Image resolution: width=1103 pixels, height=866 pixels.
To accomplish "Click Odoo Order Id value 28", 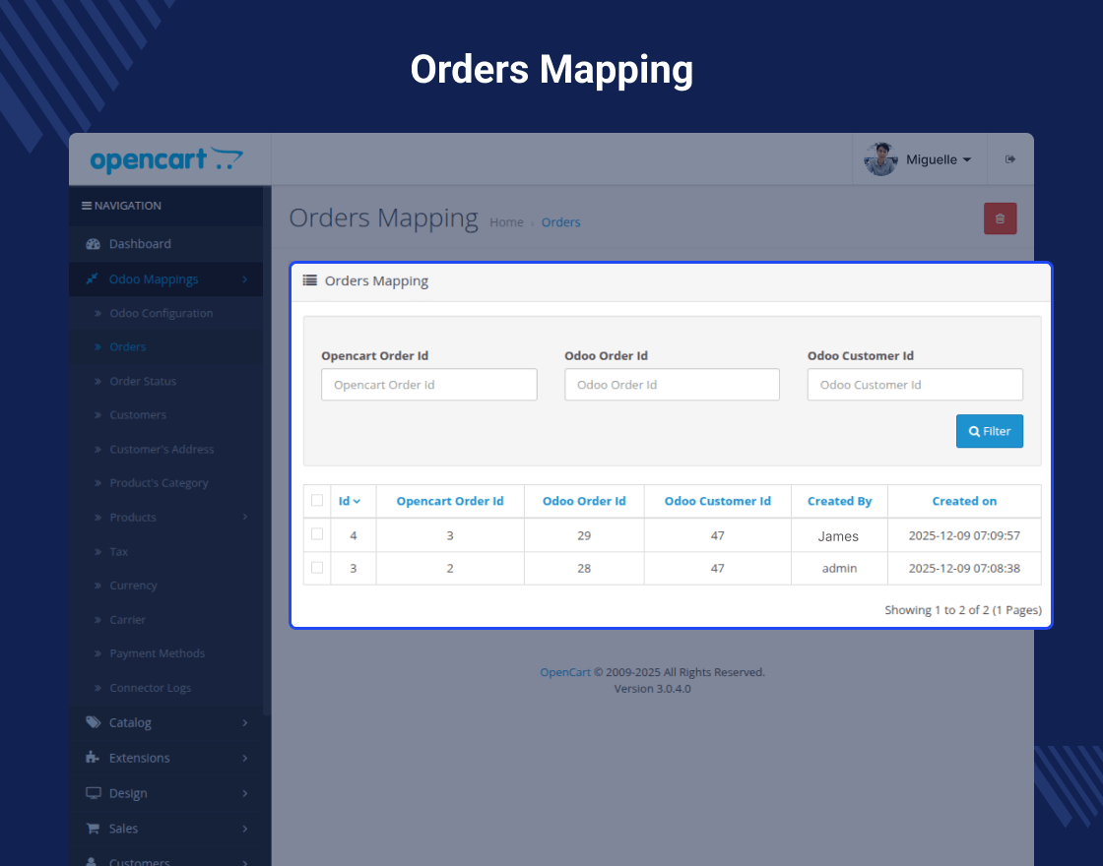I will tap(584, 568).
